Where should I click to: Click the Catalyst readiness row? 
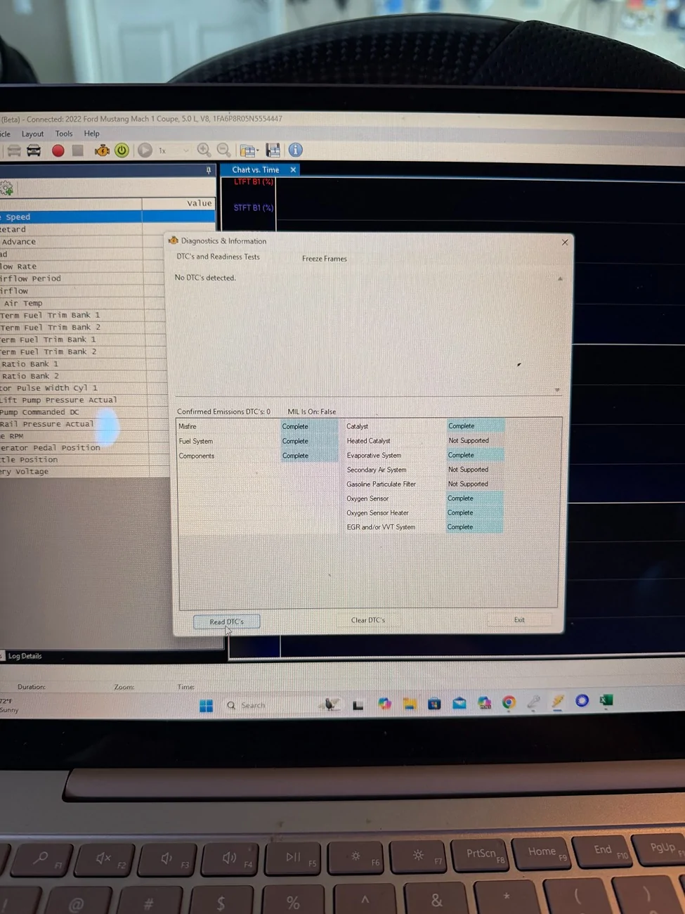click(x=424, y=426)
